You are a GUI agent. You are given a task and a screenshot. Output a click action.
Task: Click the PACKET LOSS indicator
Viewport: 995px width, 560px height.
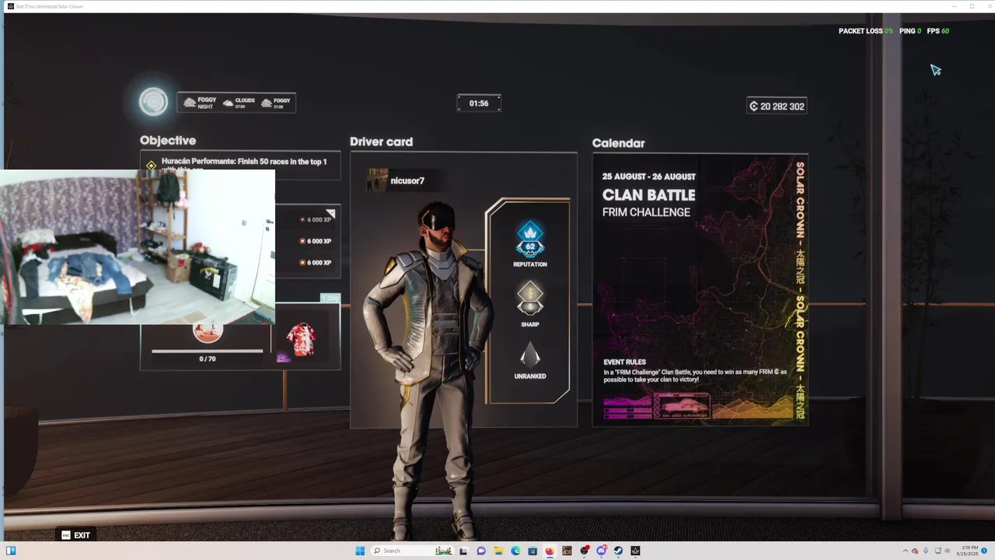pyautogui.click(x=865, y=31)
